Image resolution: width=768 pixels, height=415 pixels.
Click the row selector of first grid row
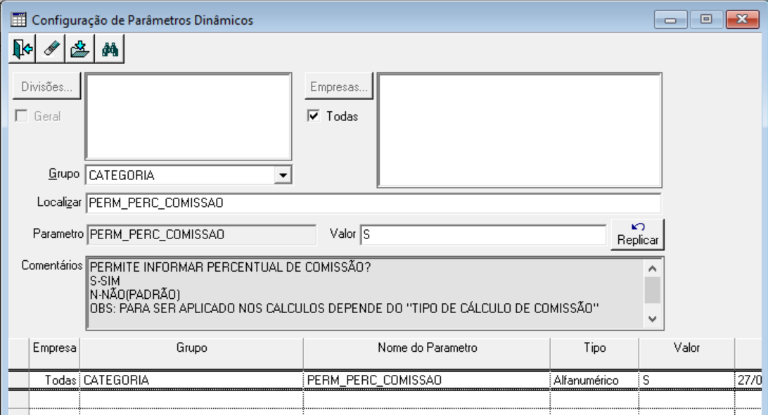point(19,381)
